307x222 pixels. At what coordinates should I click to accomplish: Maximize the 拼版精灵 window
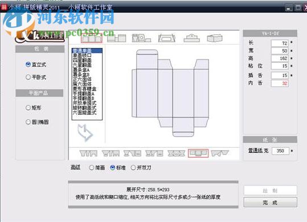[298, 8]
